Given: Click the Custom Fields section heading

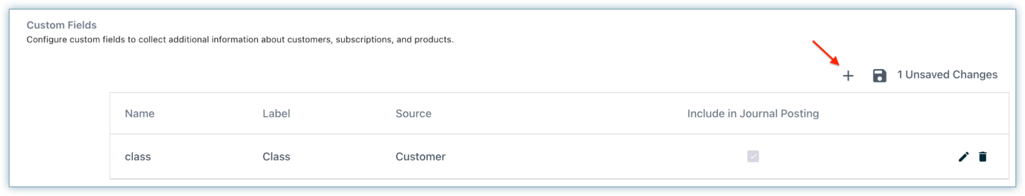Looking at the screenshot, I should pos(61,25).
